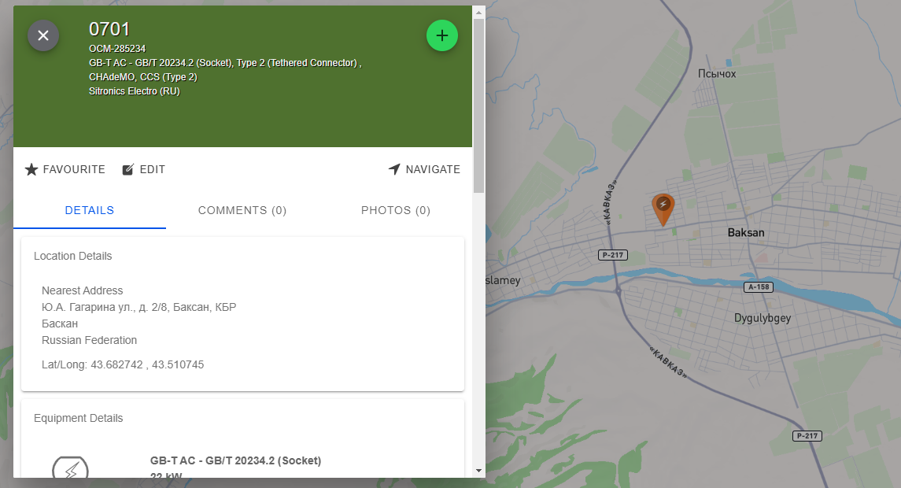Click the green plus button
Viewport: 901px width, 488px height.
442,35
